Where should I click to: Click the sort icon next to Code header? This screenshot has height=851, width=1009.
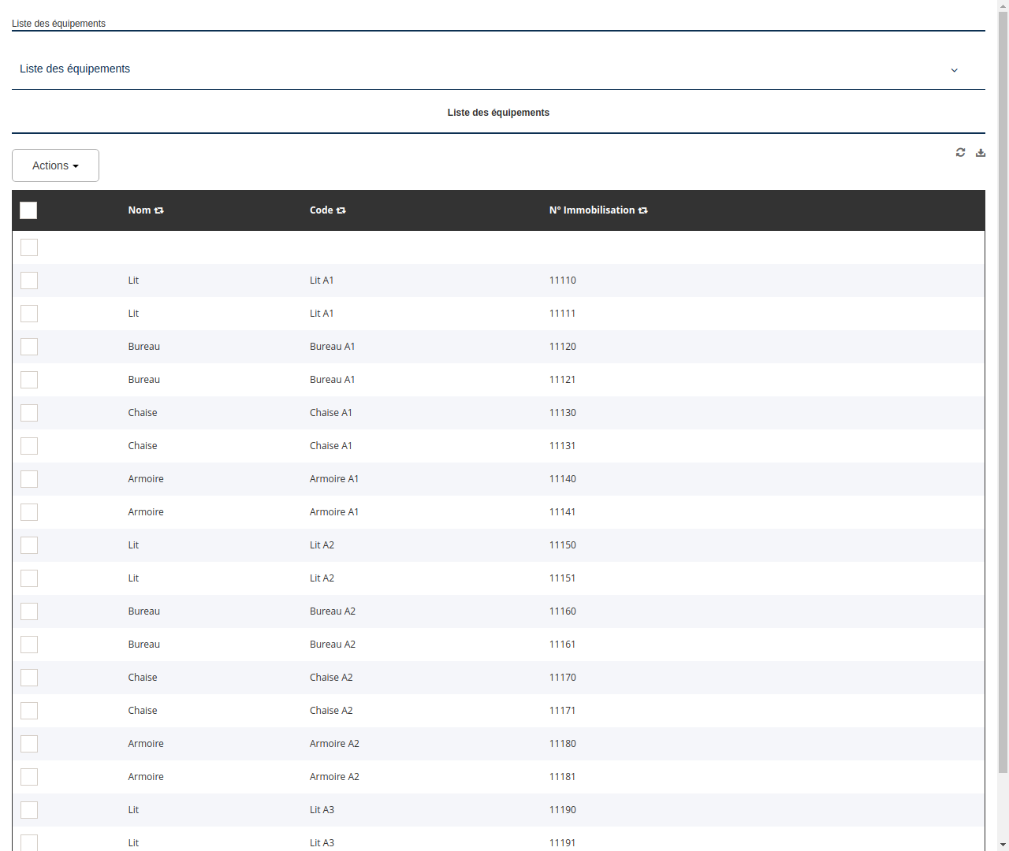click(x=341, y=210)
